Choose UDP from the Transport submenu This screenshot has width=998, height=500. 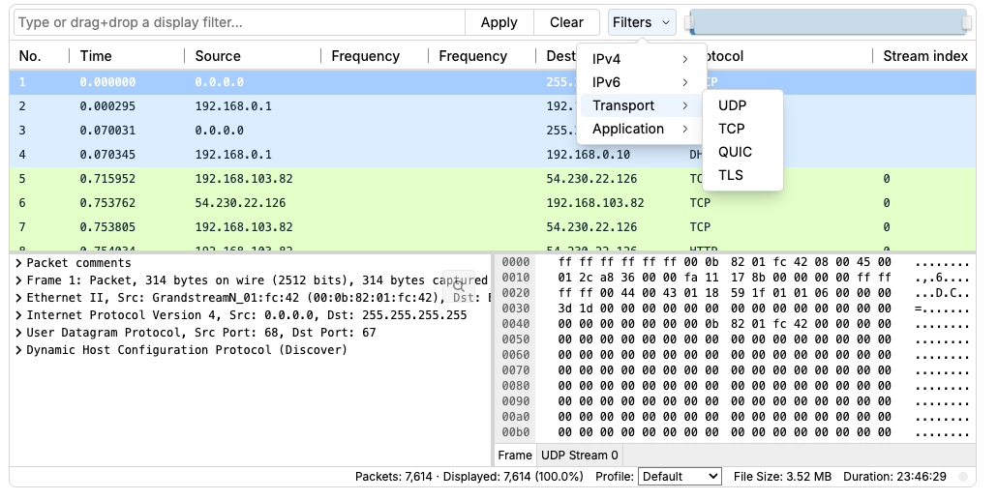[x=733, y=105]
